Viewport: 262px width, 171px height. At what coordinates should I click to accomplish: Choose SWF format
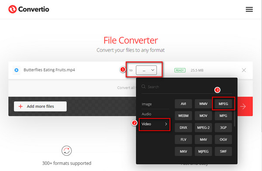[224, 151]
